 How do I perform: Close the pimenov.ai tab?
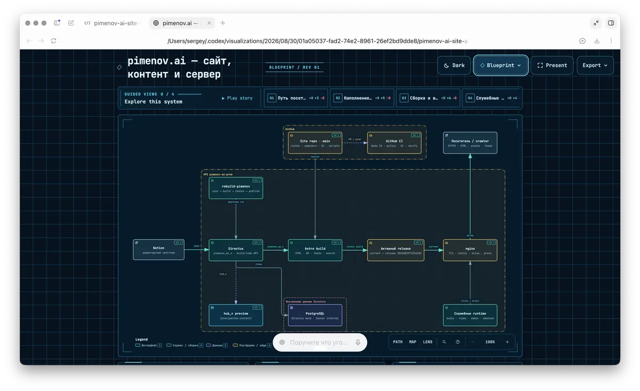click(209, 23)
